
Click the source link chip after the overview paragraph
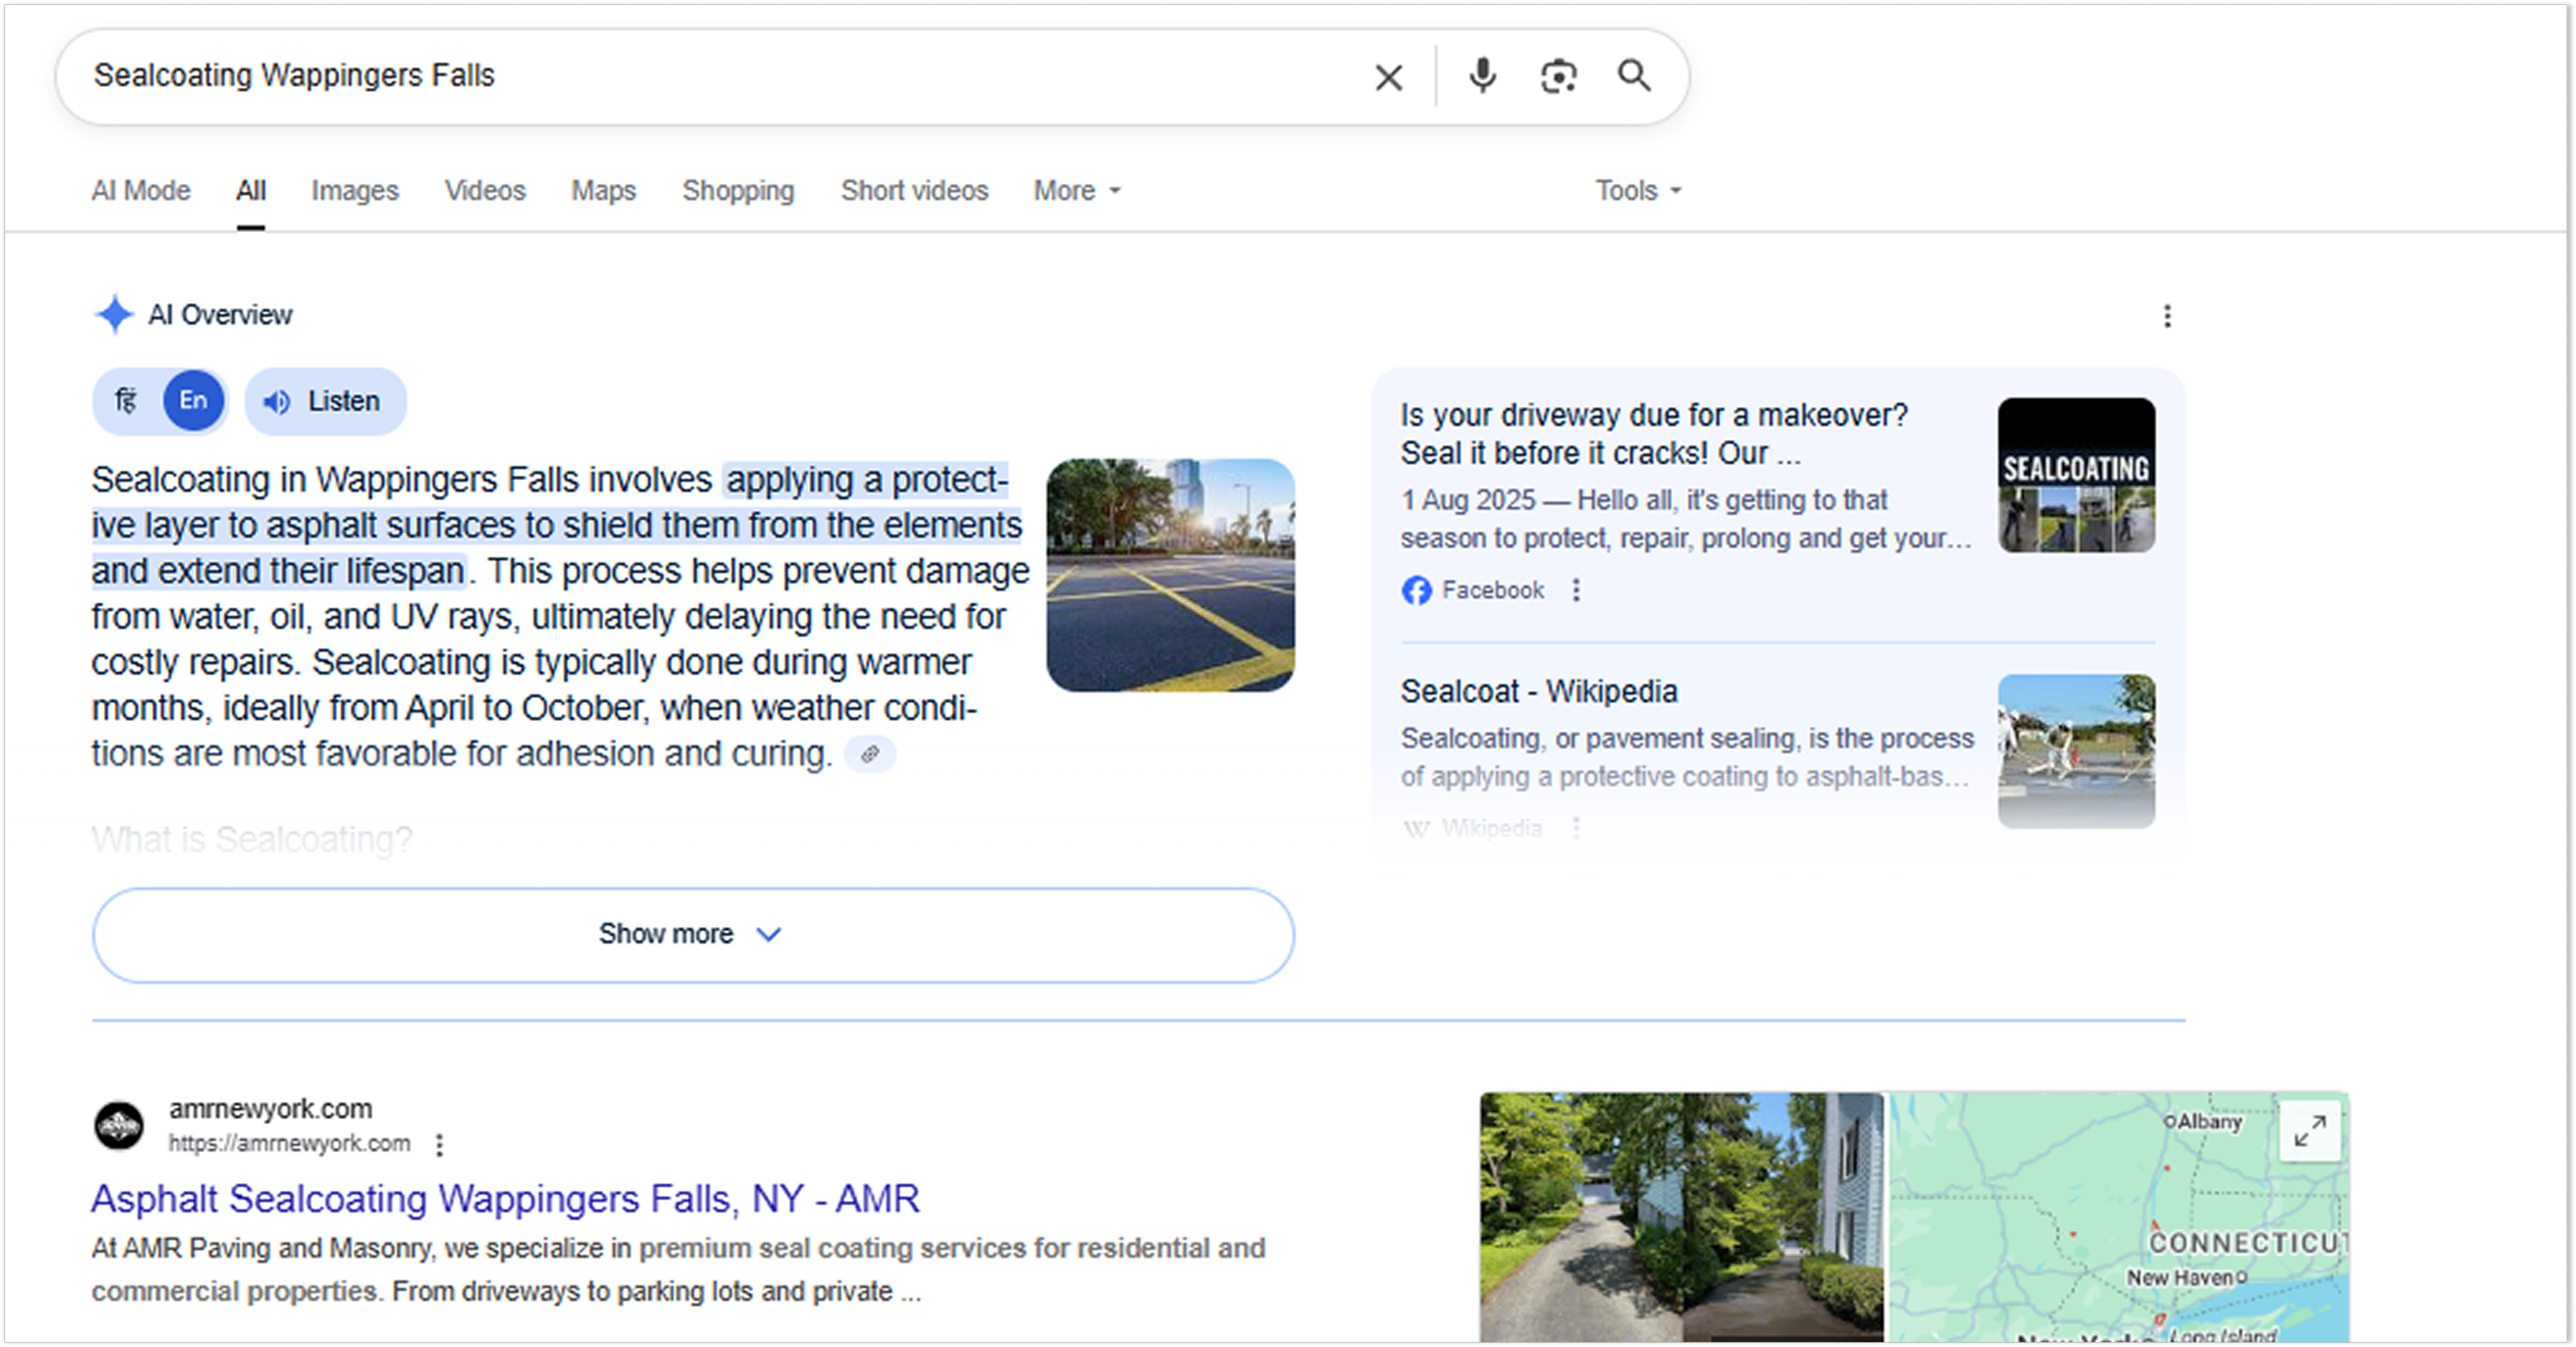click(869, 754)
